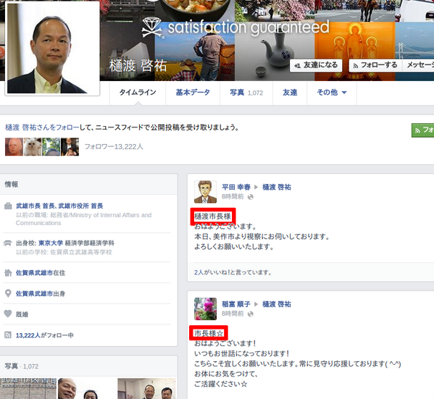
Task: Open the photo thumbnail of two men in suits
Action: (x=146, y=388)
